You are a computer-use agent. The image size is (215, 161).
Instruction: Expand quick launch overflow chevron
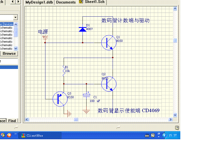tap(15, 134)
